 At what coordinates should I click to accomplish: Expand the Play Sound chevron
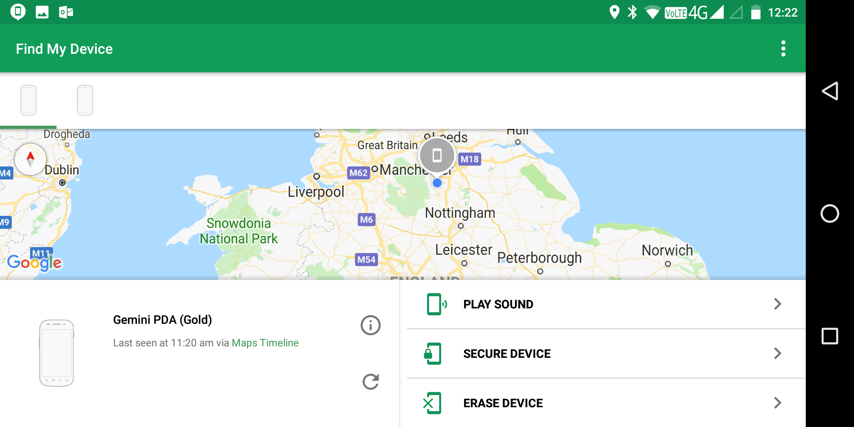point(778,304)
